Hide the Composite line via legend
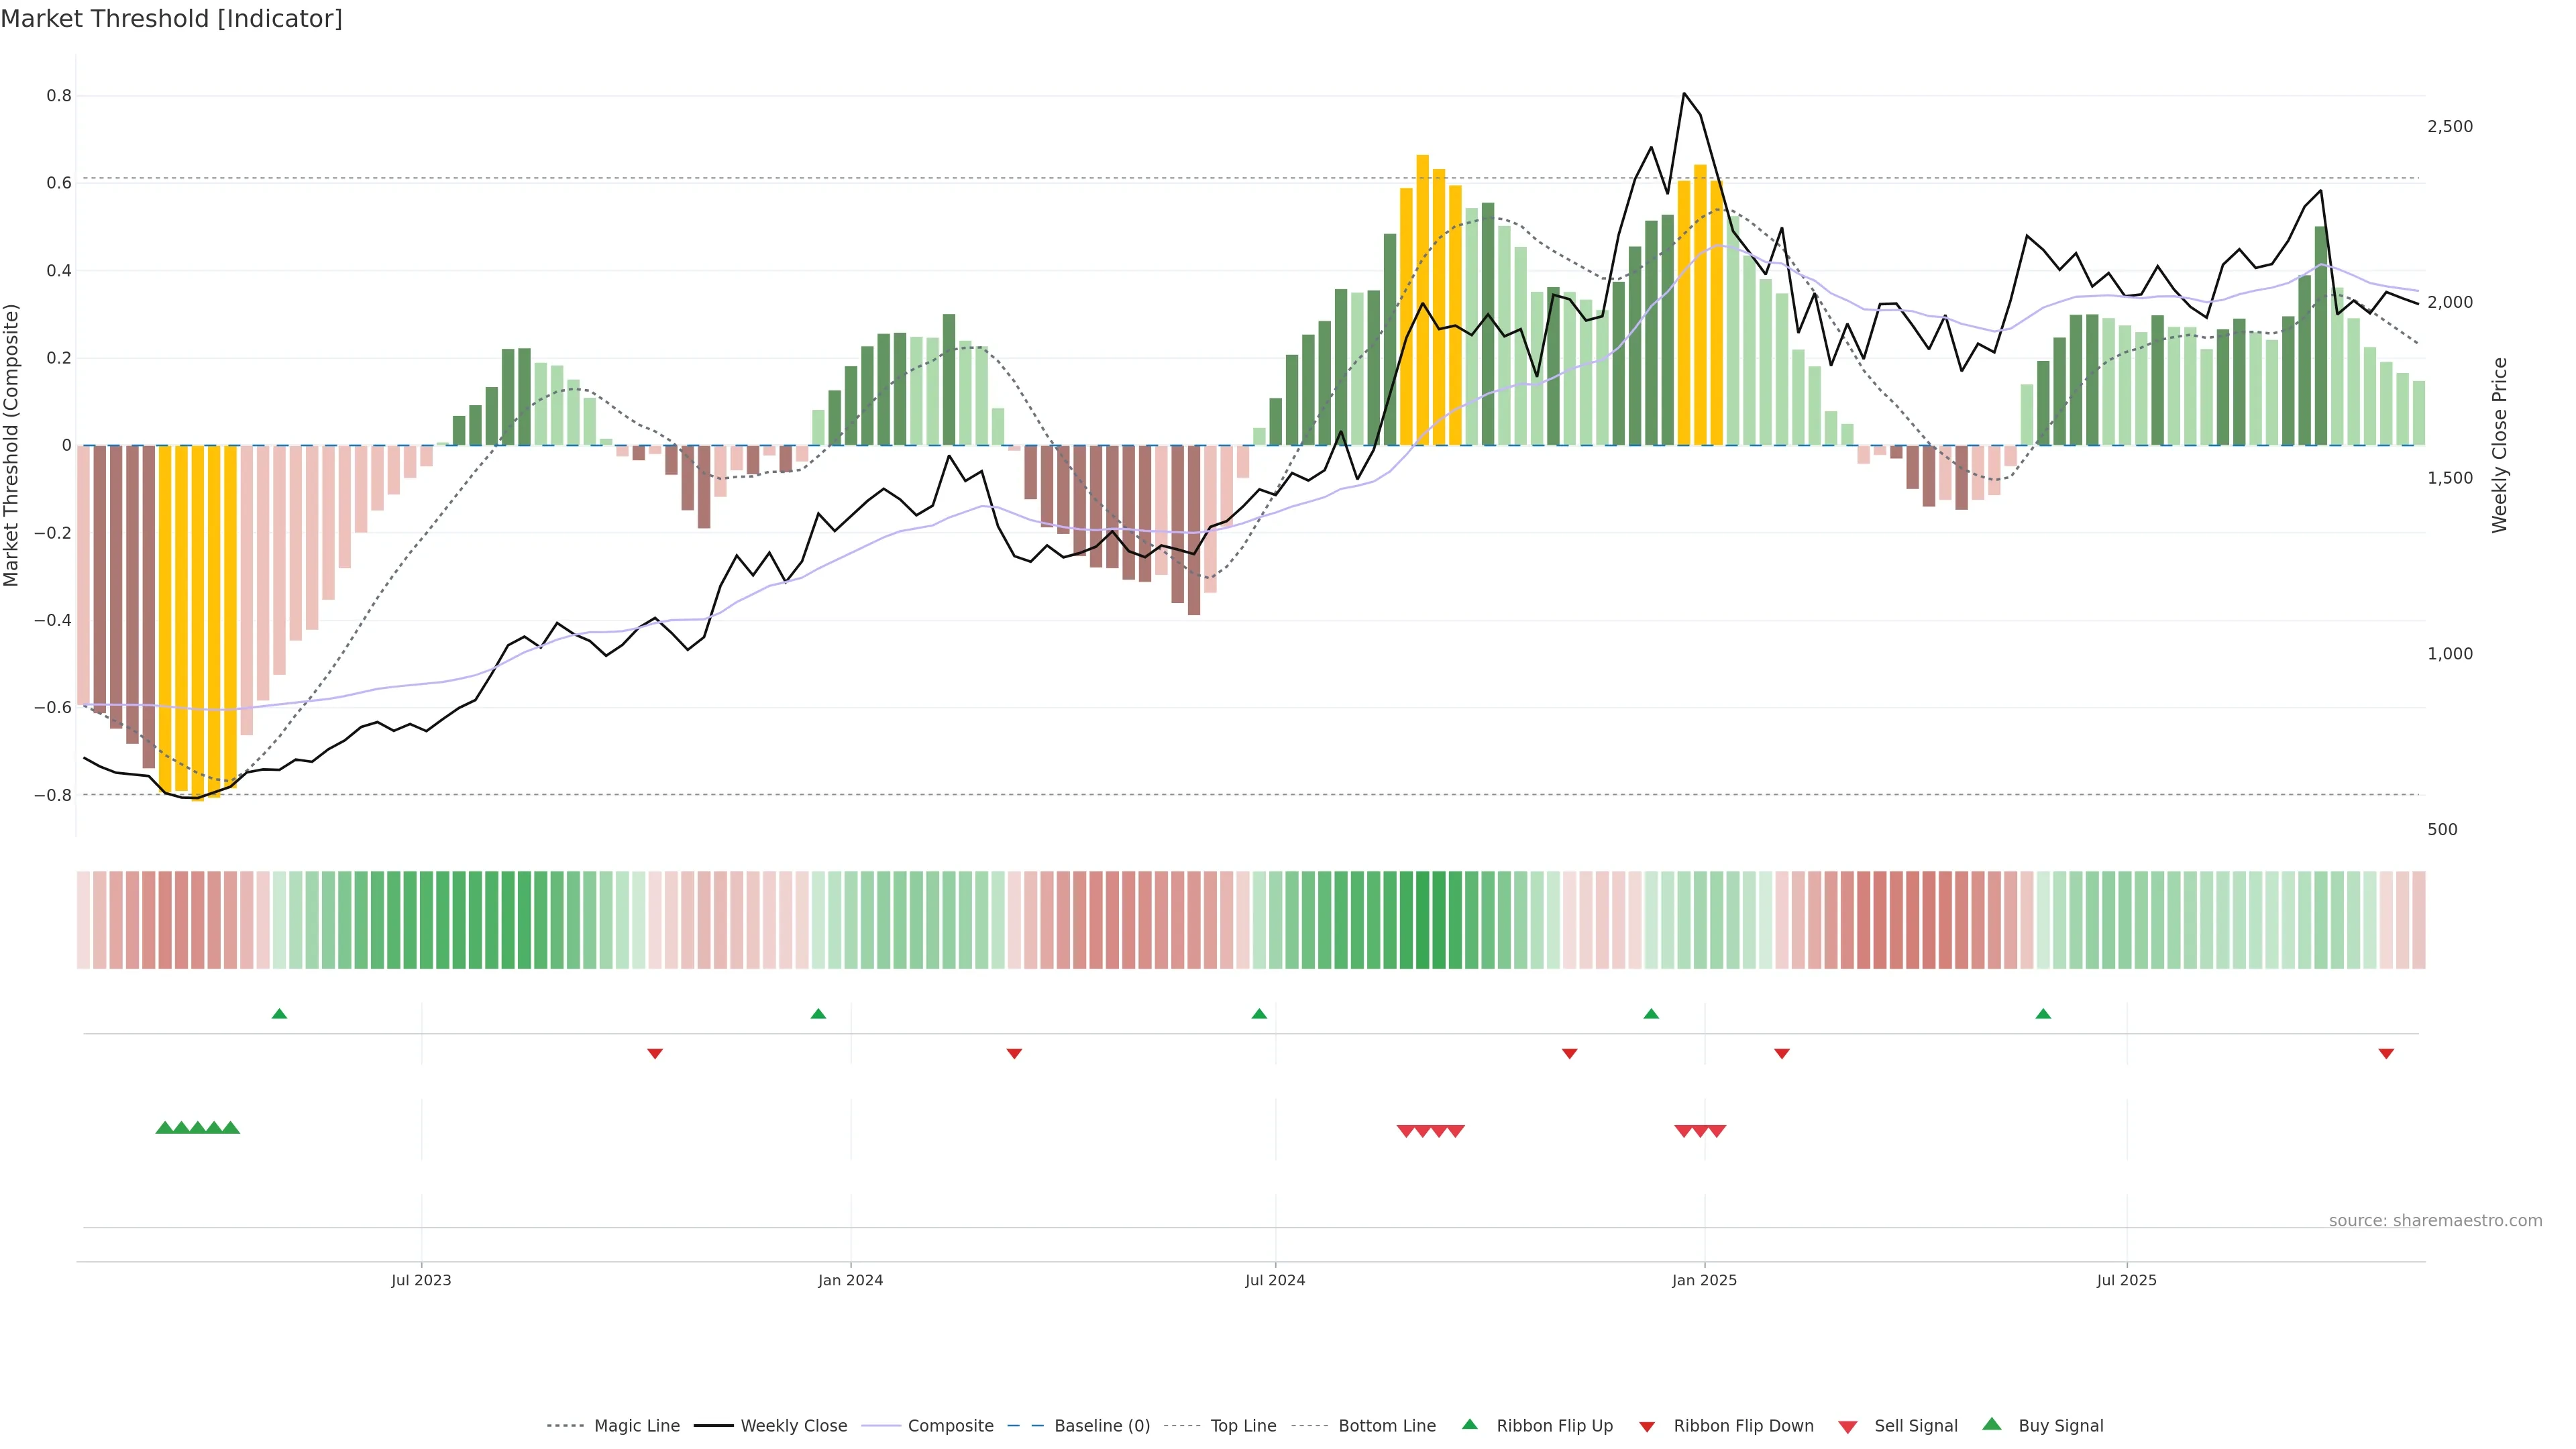Image resolution: width=2576 pixels, height=1449 pixels. coord(950,1426)
